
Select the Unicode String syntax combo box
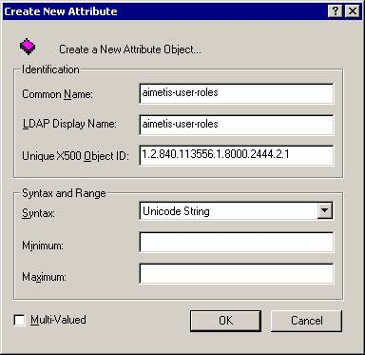236,211
